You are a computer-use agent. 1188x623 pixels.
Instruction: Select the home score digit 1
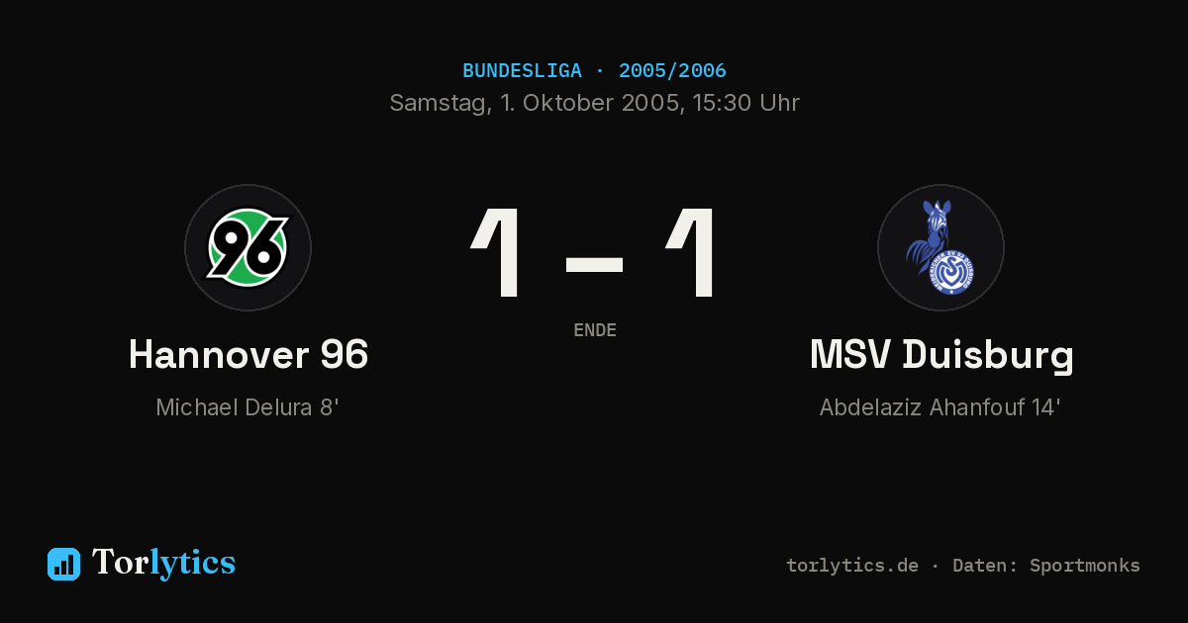(x=497, y=253)
